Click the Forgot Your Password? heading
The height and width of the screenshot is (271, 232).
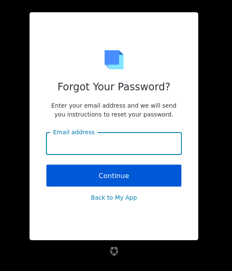coord(114,87)
